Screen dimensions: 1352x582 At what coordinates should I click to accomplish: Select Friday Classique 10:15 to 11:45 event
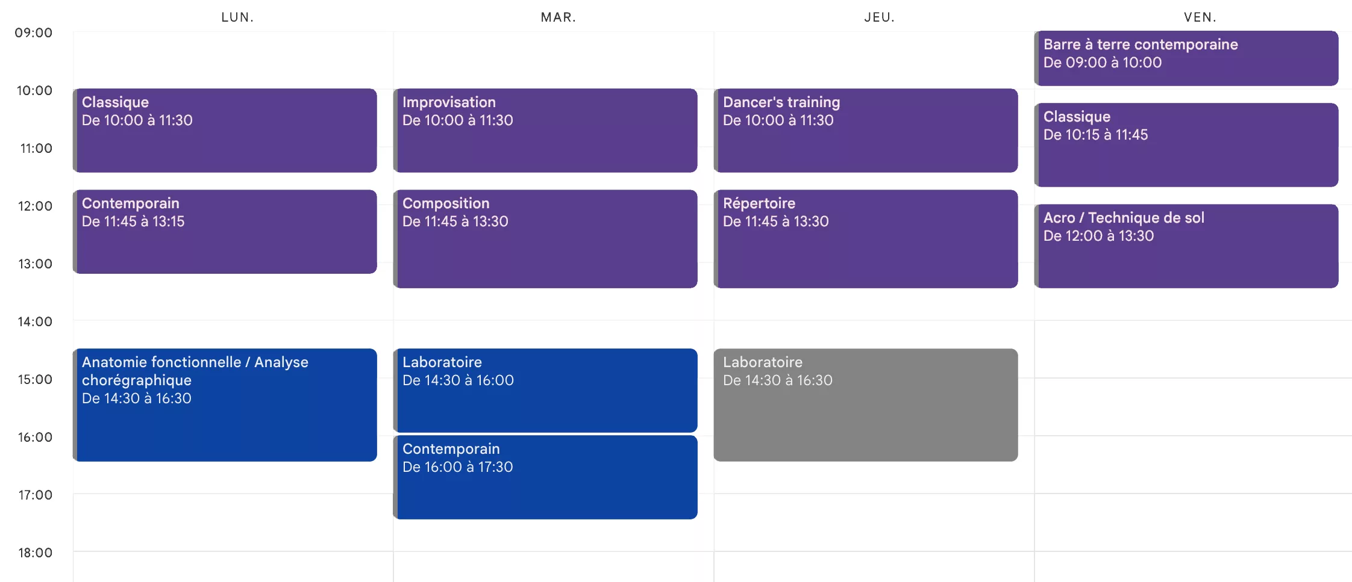[1186, 145]
